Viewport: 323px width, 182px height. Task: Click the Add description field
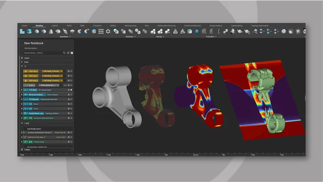[31, 48]
